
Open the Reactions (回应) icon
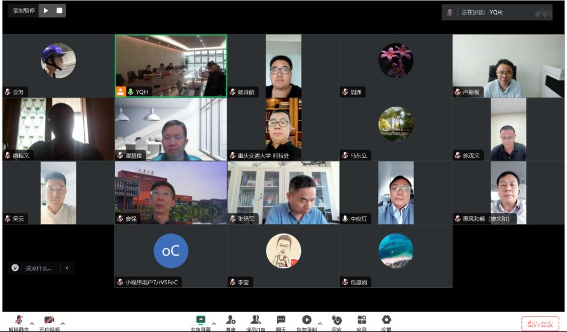pos(336,321)
